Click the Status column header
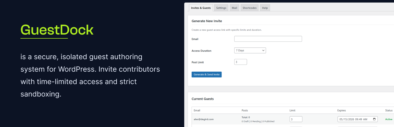Image resolution: width=394 pixels, height=127 pixels. click(389, 110)
